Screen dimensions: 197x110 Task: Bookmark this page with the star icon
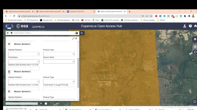(151, 16)
